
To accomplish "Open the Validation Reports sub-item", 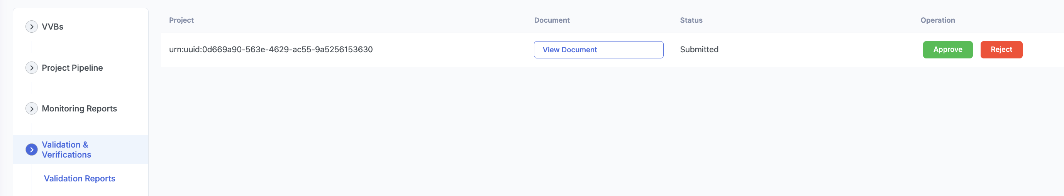I will click(x=79, y=178).
